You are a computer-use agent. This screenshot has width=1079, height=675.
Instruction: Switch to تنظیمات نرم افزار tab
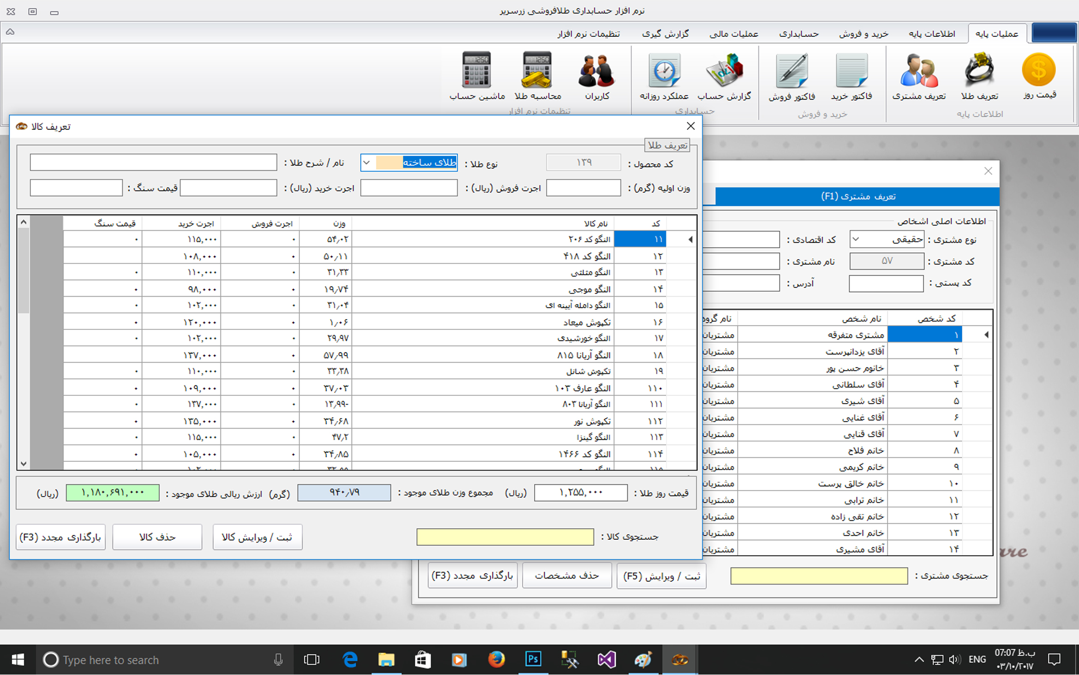pos(589,34)
